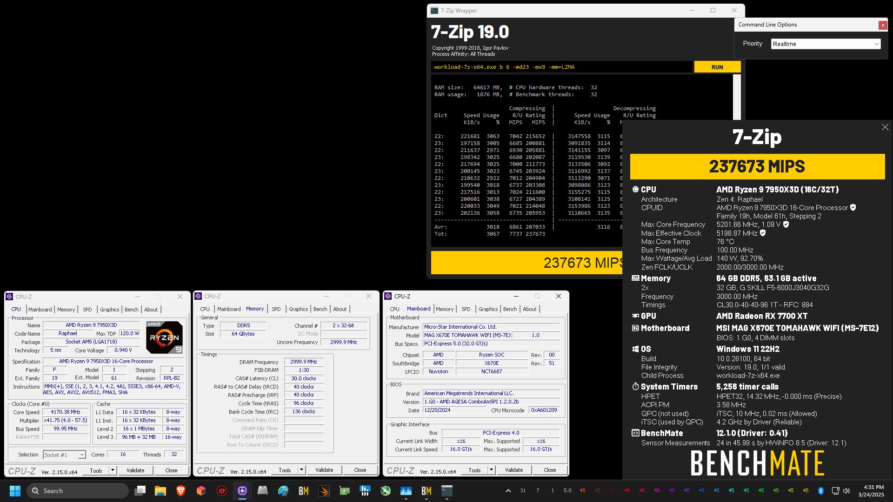The image size is (893, 502).
Task: Open Tools dropdown arrow in CPU-Z Memory window
Action: point(301,470)
